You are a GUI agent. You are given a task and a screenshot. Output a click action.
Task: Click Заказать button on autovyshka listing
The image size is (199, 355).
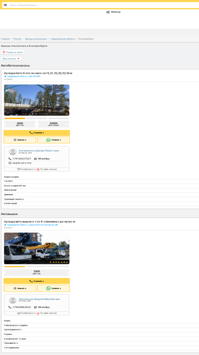(20, 288)
